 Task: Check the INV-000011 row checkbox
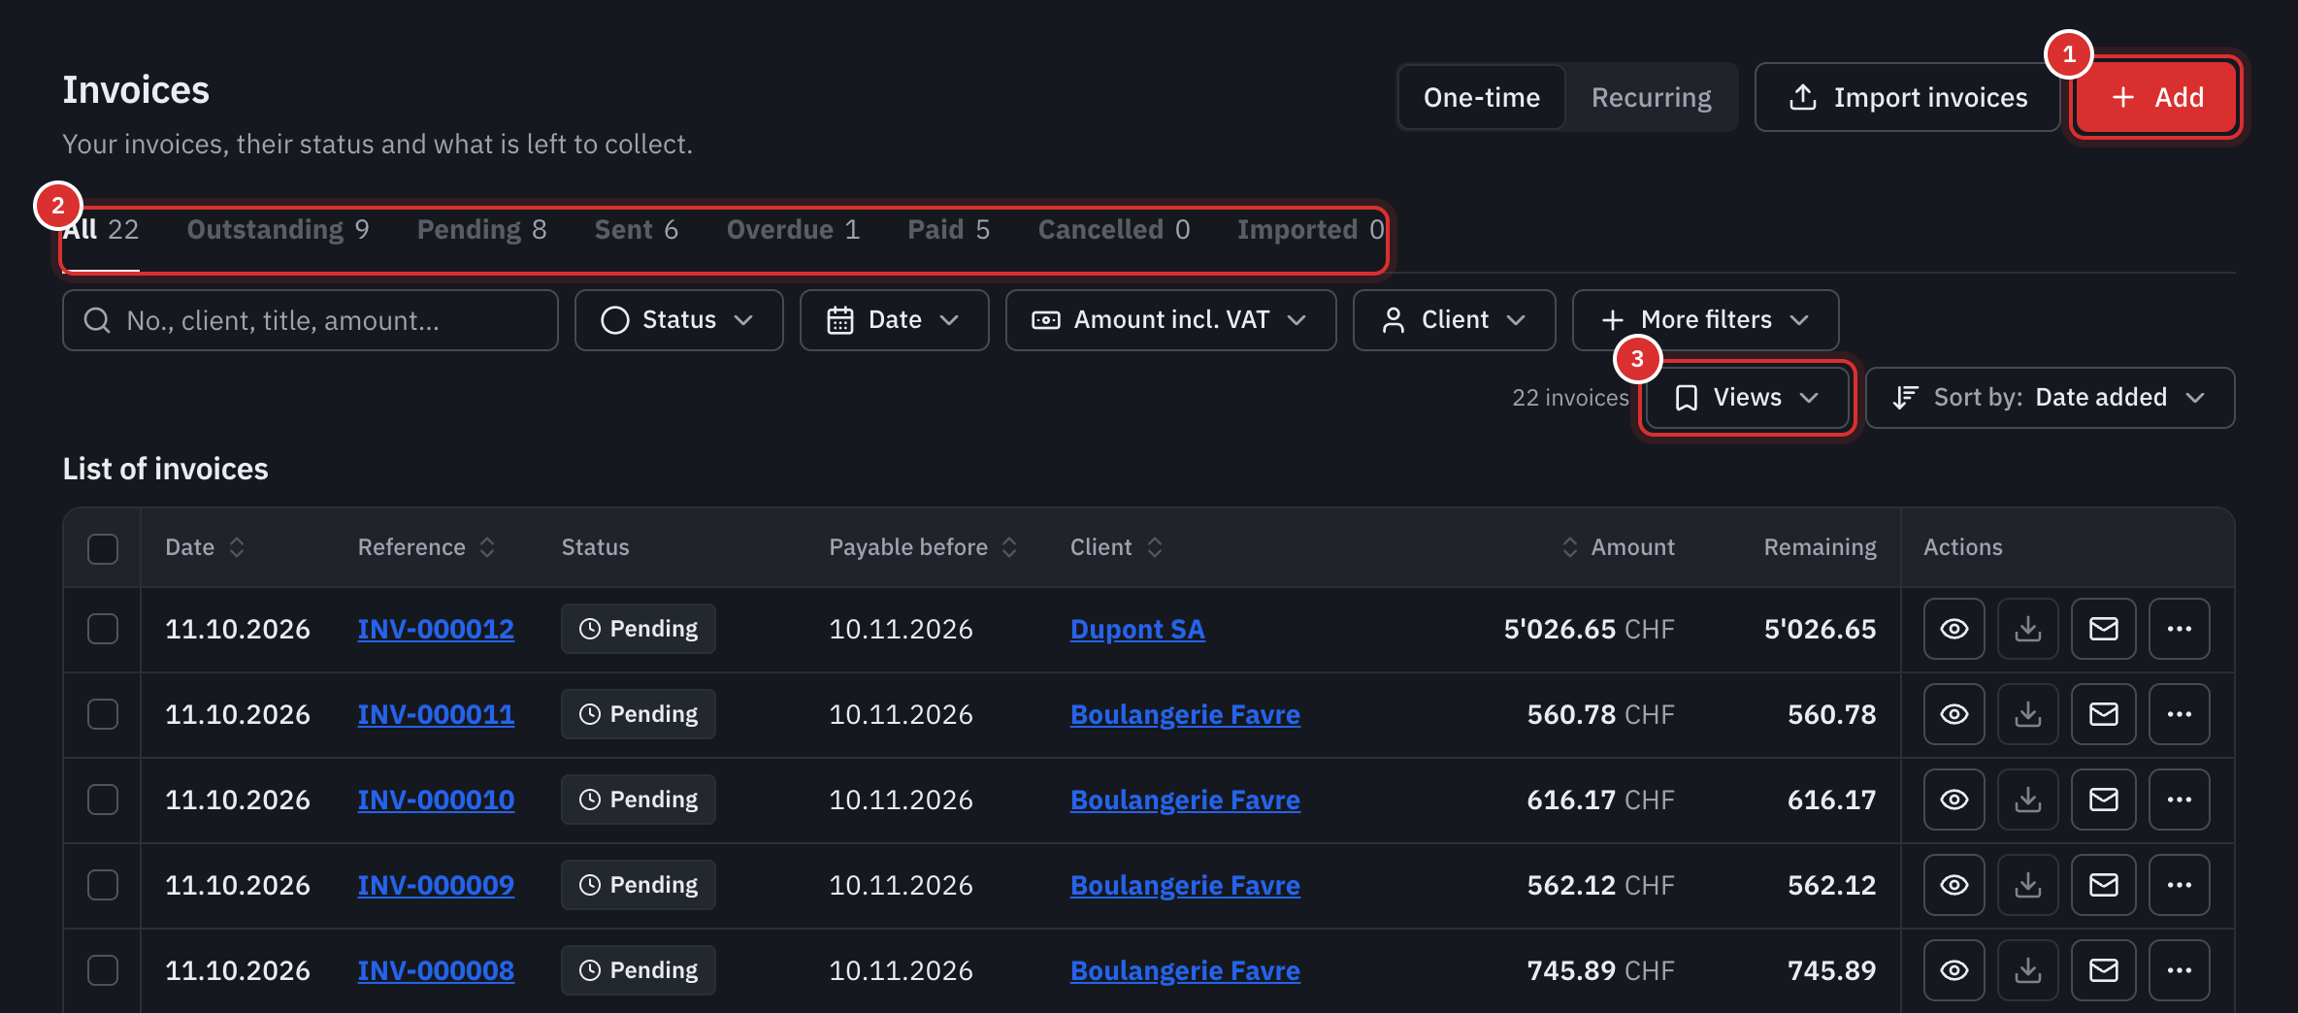tap(103, 714)
